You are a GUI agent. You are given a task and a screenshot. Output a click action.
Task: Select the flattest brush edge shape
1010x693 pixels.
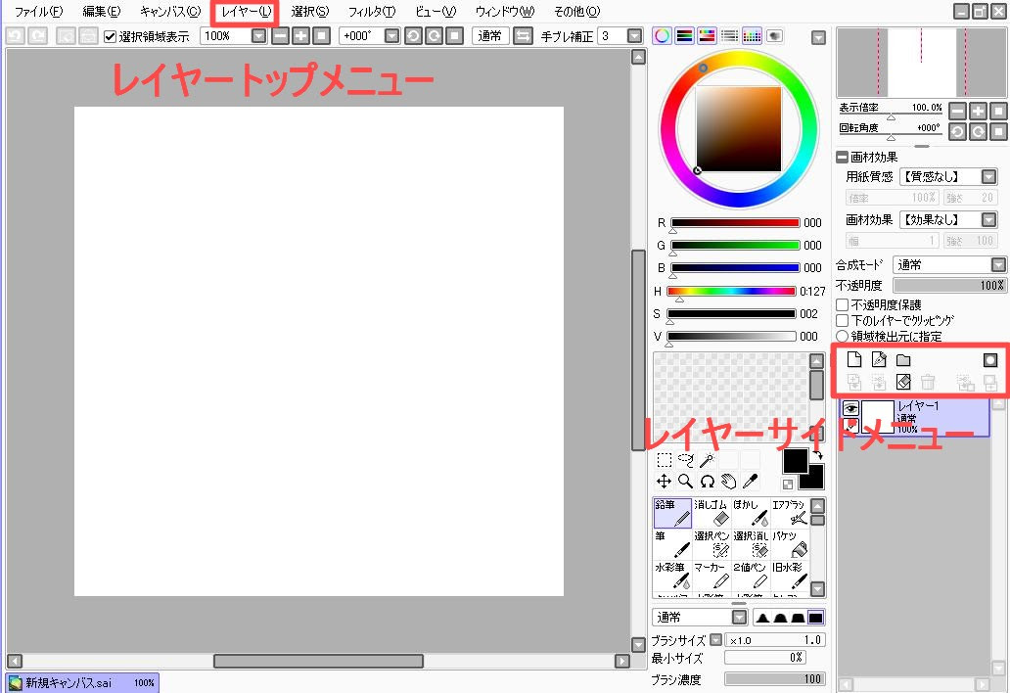(x=815, y=618)
